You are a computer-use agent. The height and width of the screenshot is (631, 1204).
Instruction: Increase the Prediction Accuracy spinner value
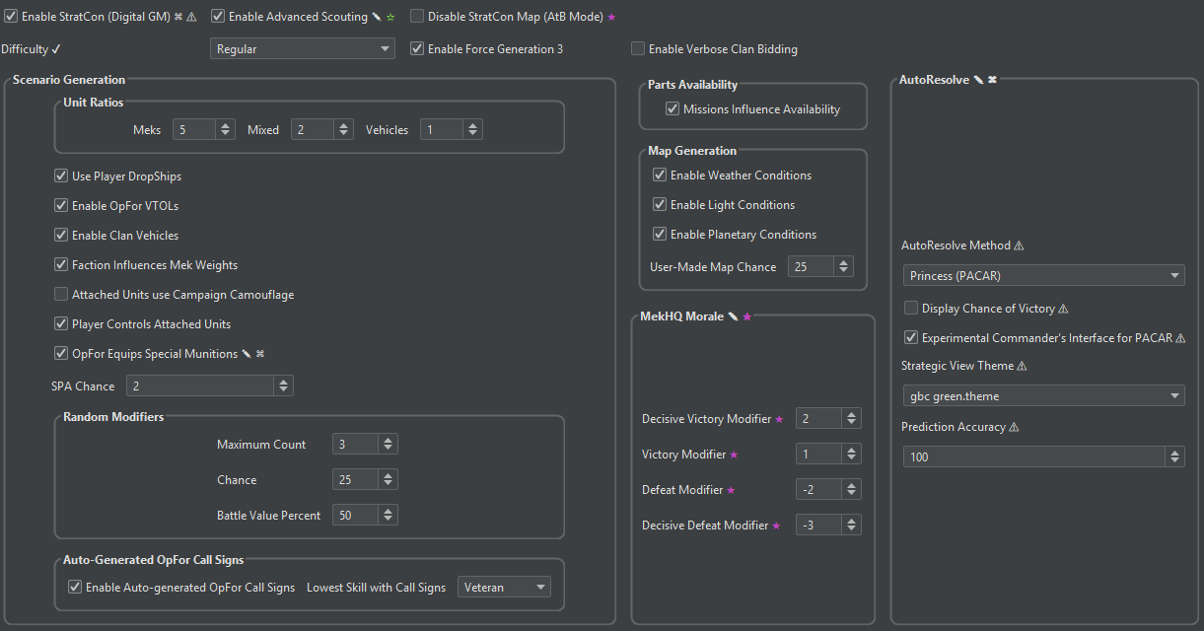pos(1174,452)
